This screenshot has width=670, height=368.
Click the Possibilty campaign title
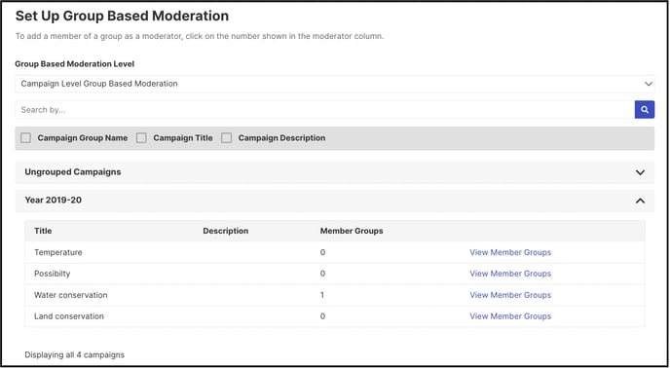tap(53, 274)
